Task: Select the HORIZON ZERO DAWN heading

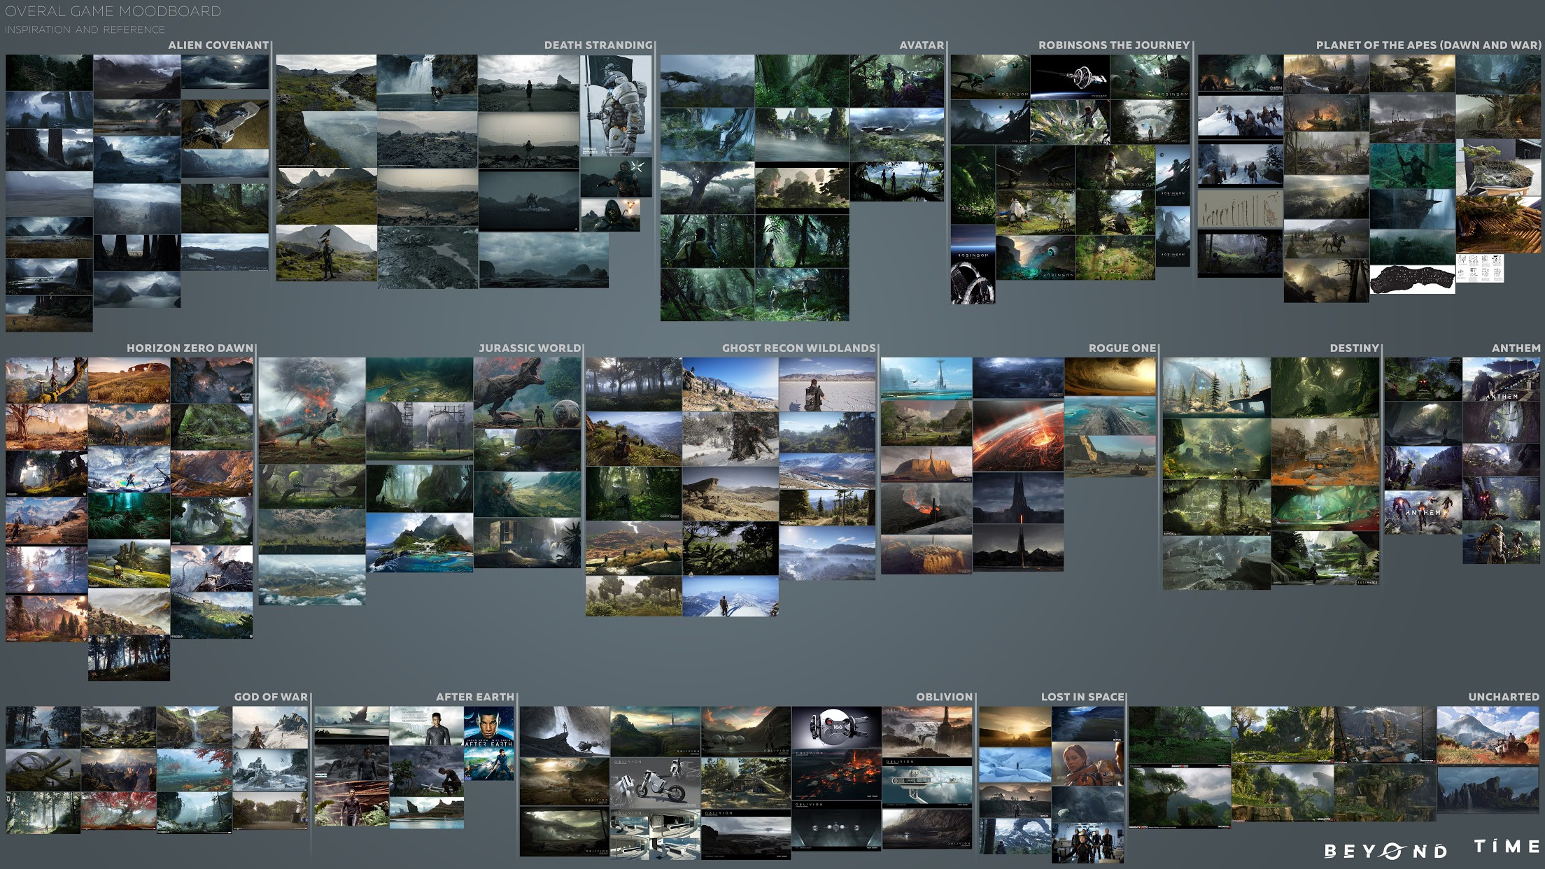Action: point(190,348)
